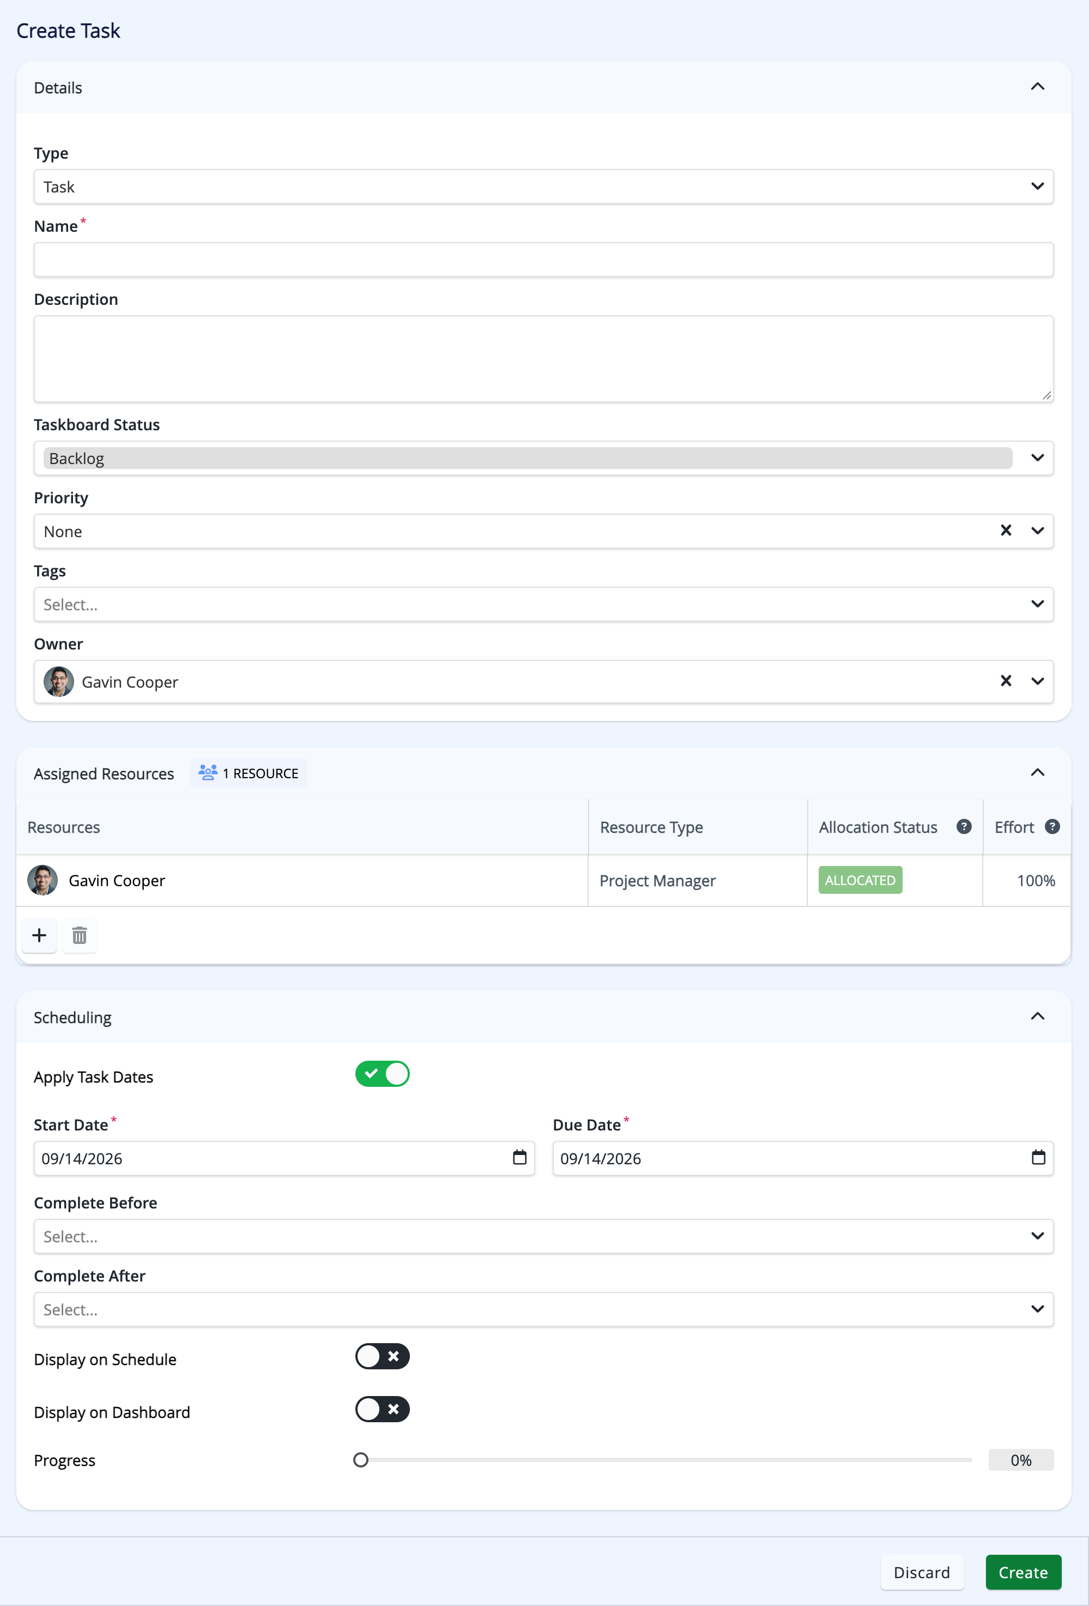Clear the Owner field with the X icon
1089x1606 pixels.
(x=1006, y=681)
